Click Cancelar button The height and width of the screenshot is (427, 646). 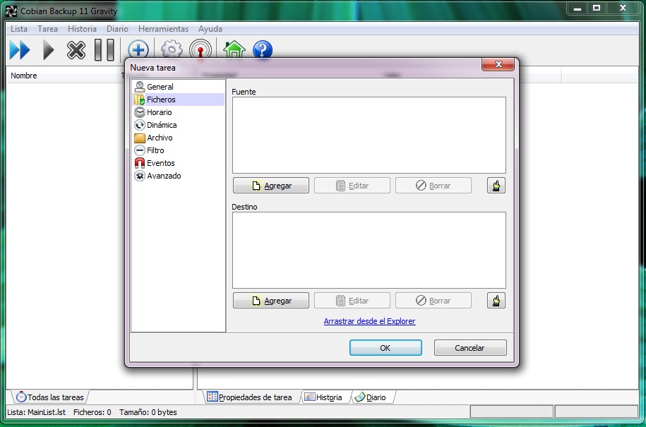point(470,348)
